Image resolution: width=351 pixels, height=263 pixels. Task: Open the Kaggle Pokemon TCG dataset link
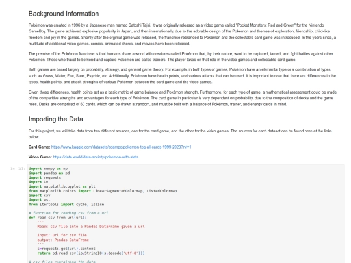pyautogui.click(x=121, y=147)
